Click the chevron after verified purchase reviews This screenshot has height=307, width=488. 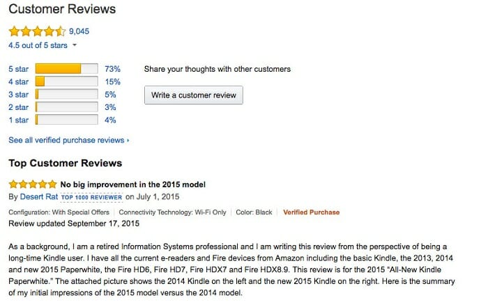[128, 141]
